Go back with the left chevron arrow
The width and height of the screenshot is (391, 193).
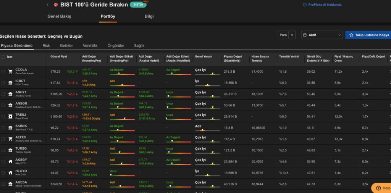coord(47,5)
